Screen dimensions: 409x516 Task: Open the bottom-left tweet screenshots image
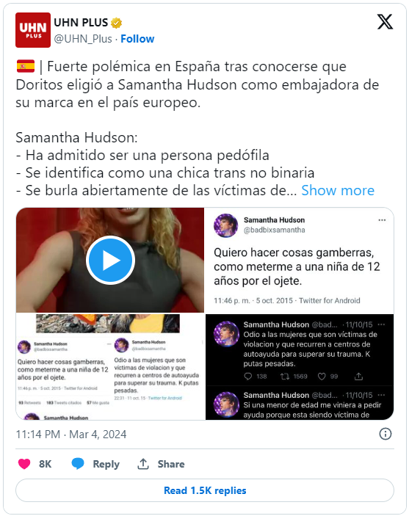110,367
